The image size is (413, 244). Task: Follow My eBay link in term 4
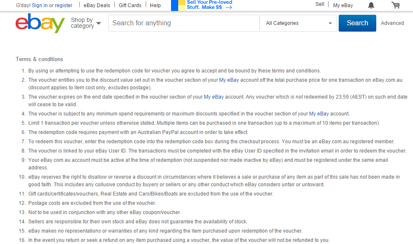(319, 114)
